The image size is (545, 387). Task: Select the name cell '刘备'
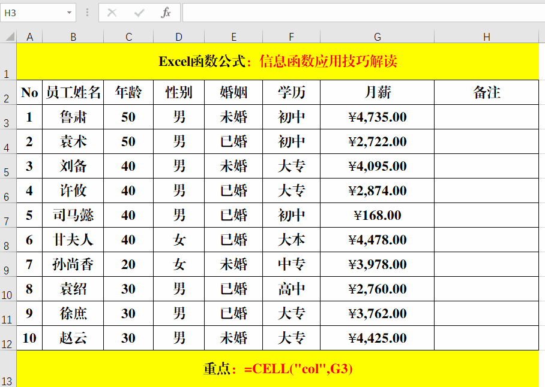tap(73, 166)
